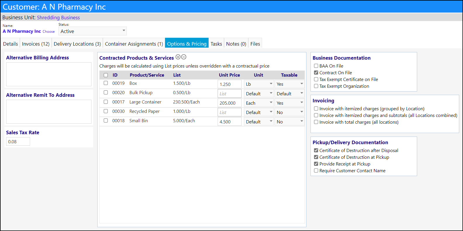463x231 pixels.
Task: Select the Bulk Pickup row checkbox
Action: point(106,92)
